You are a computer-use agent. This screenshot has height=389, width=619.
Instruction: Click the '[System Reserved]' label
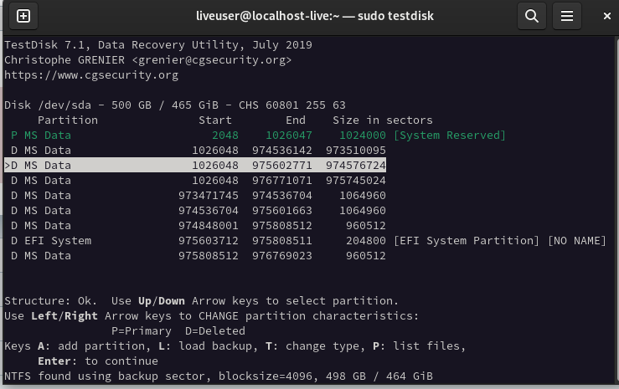pyautogui.click(x=450, y=136)
